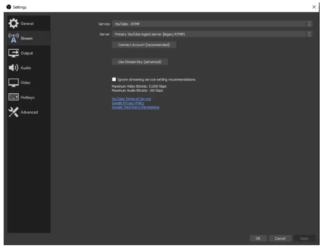Click the Advanced tools icon
The height and width of the screenshot is (248, 322).
tap(14, 112)
